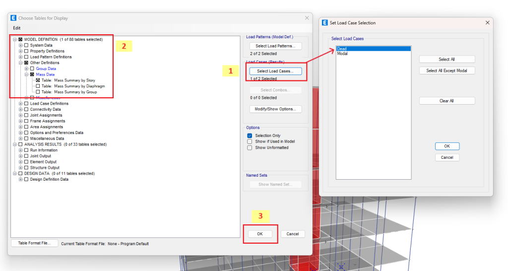Enable Show Unformatted option
Viewport: 508px width, 271px height.
point(250,147)
